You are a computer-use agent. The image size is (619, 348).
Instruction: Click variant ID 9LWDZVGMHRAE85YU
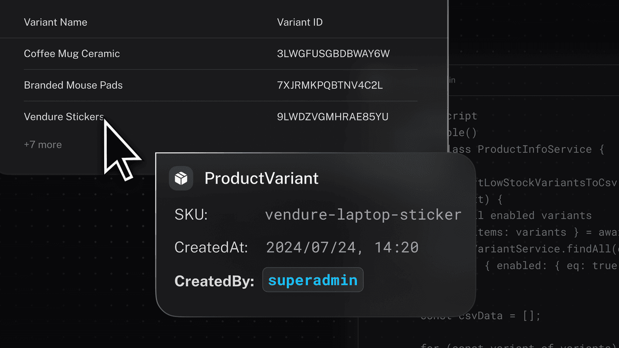point(333,117)
